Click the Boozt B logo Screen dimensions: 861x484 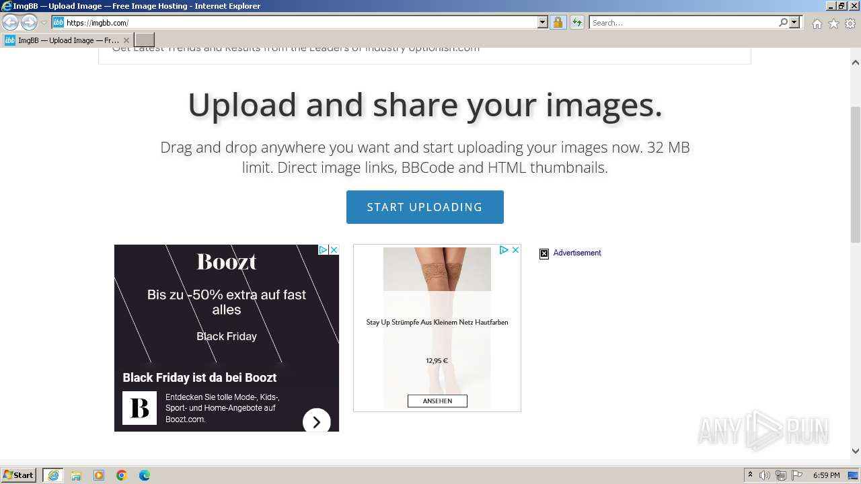pos(139,408)
